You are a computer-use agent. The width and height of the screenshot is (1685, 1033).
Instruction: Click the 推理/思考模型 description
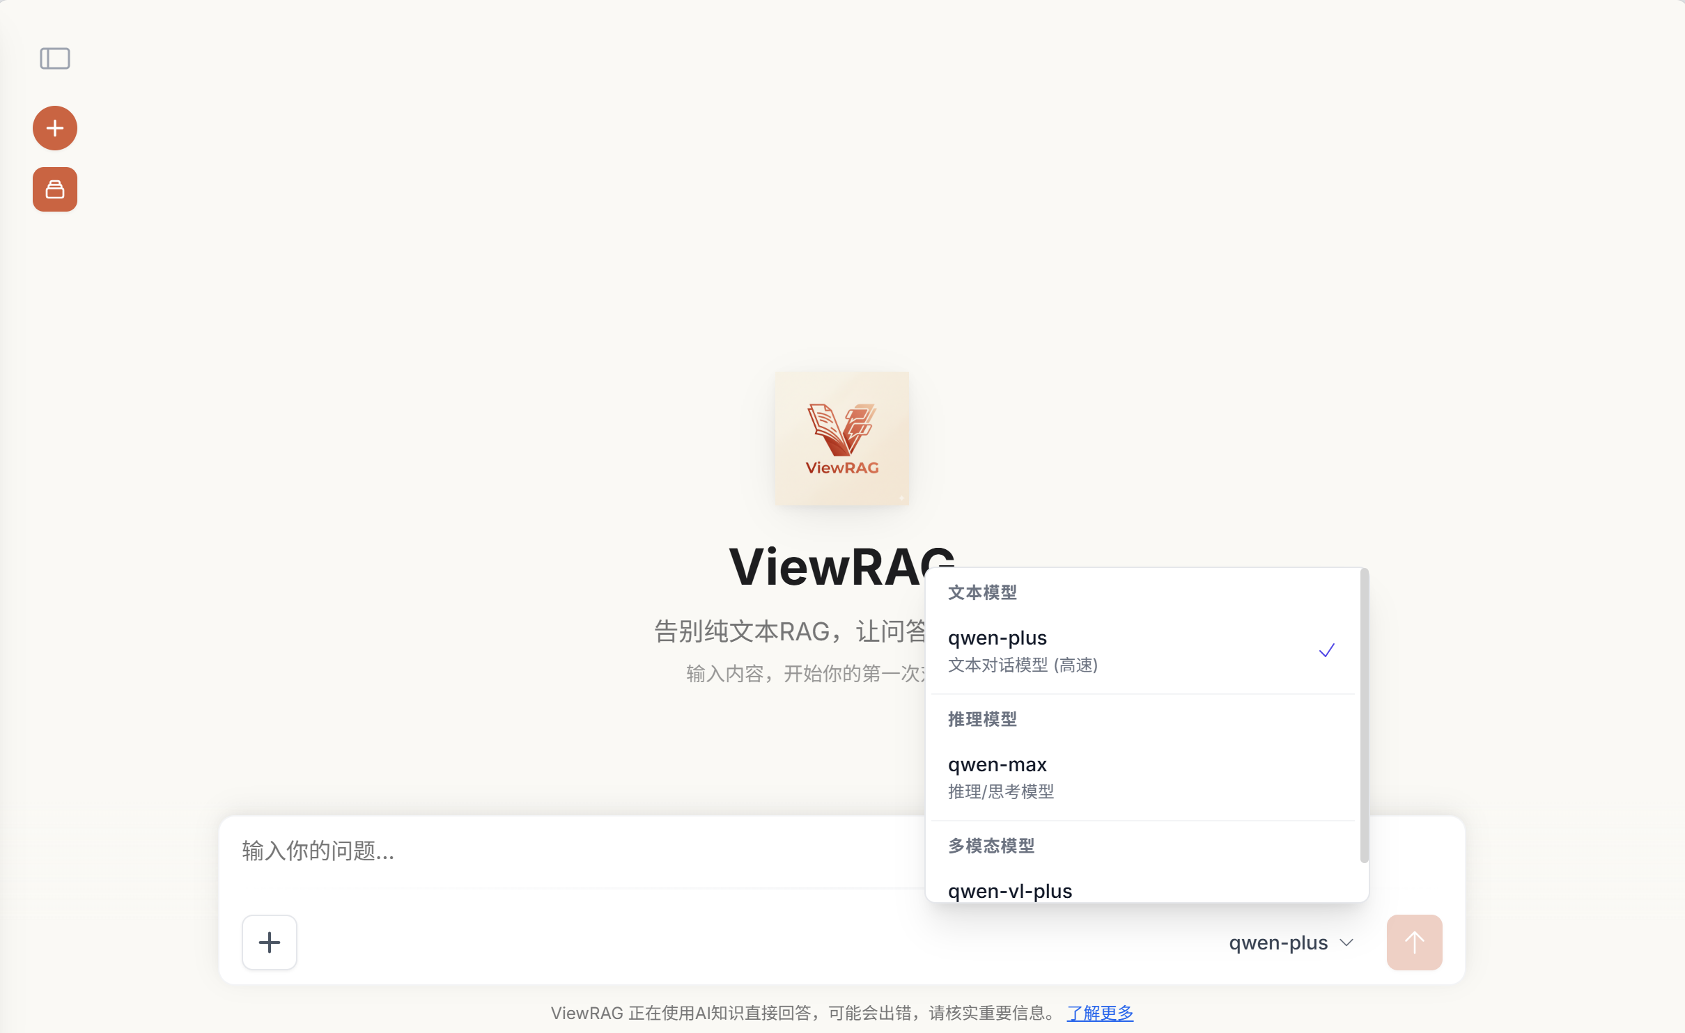[1001, 791]
